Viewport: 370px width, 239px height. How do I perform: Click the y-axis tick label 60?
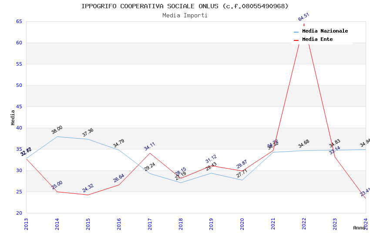tap(19, 43)
